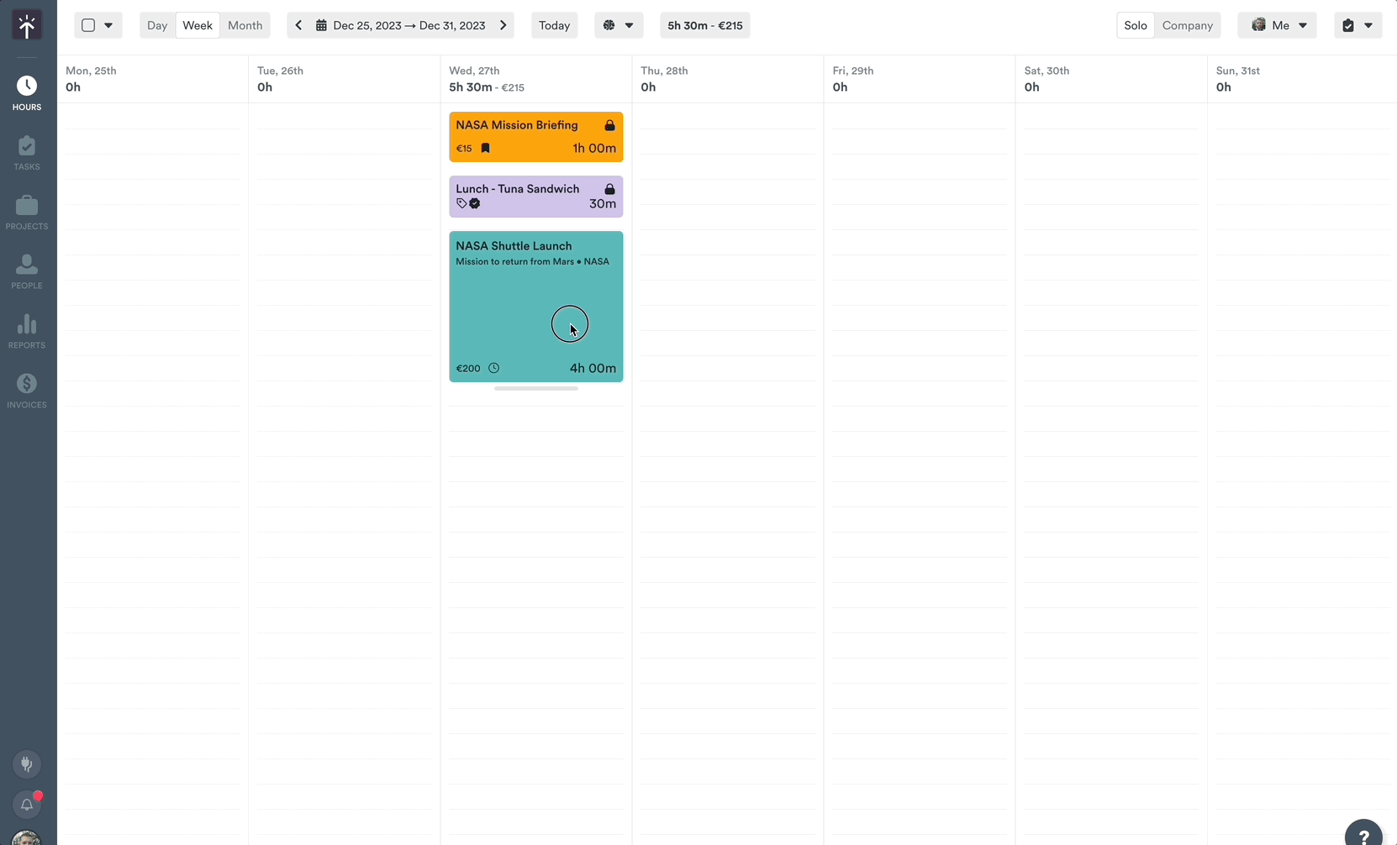Screen dimensions: 1397x845
Task: Click the Today button
Action: point(554,25)
